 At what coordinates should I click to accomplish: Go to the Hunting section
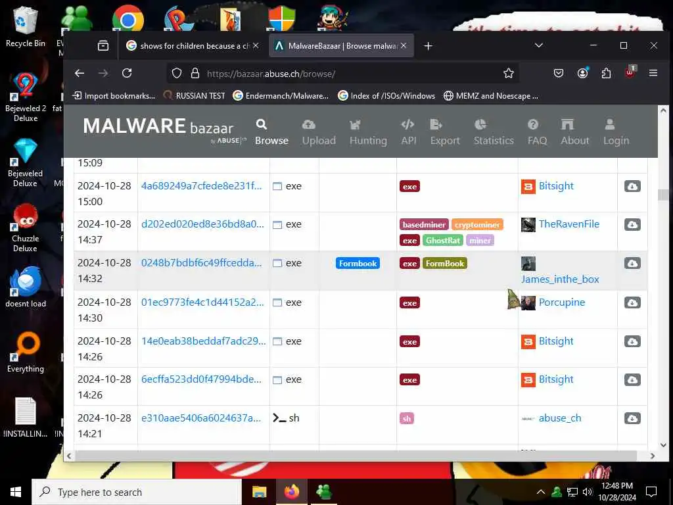click(x=368, y=132)
